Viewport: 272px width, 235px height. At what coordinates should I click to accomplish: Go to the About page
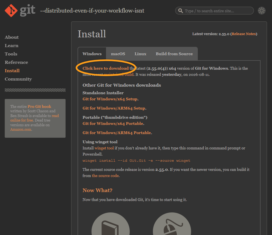pos(12,37)
